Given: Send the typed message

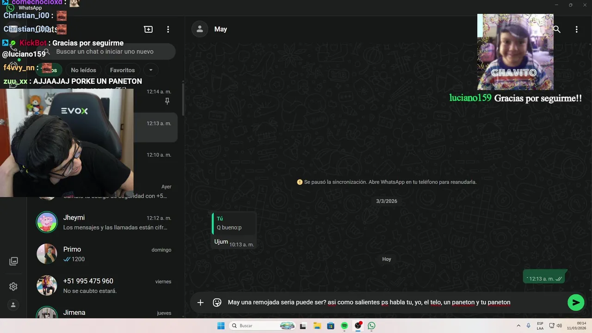Looking at the screenshot, I should point(576,302).
